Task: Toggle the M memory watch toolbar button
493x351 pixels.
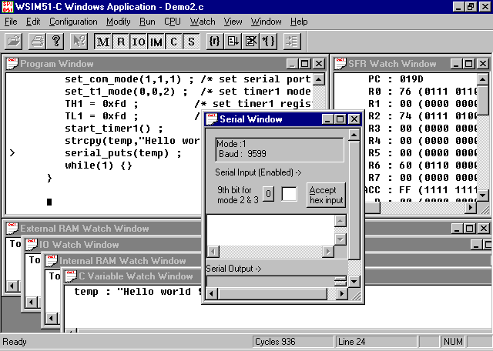Action: [x=103, y=42]
